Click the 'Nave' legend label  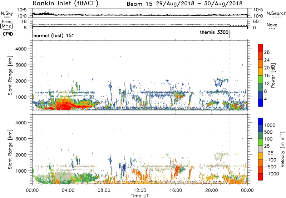point(272,25)
